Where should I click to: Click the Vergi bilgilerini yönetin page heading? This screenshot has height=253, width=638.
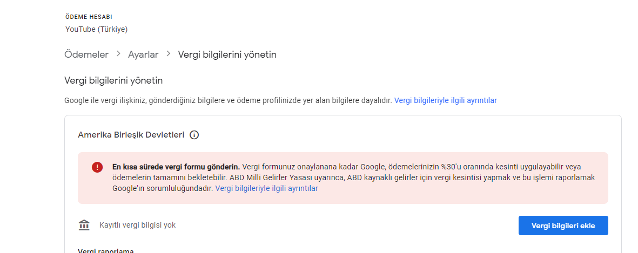pos(113,80)
